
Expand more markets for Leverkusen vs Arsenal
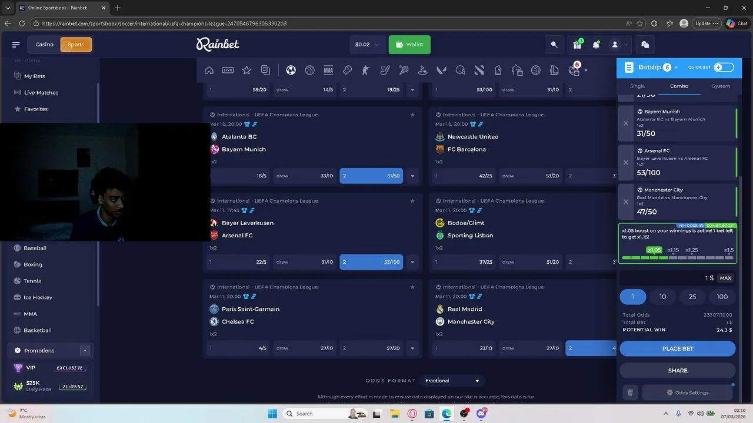click(x=412, y=262)
